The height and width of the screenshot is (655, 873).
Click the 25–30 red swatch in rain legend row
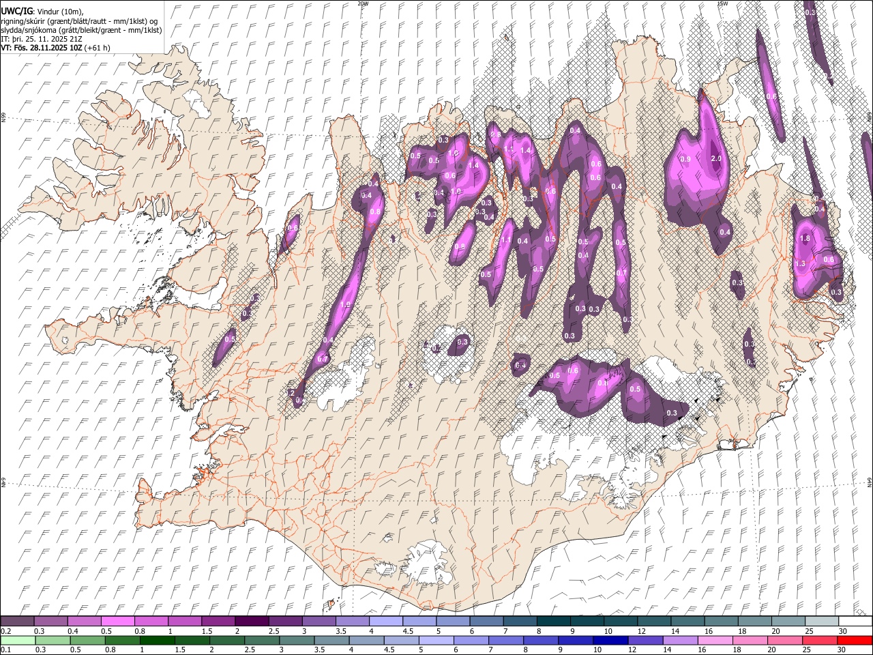[819, 641]
